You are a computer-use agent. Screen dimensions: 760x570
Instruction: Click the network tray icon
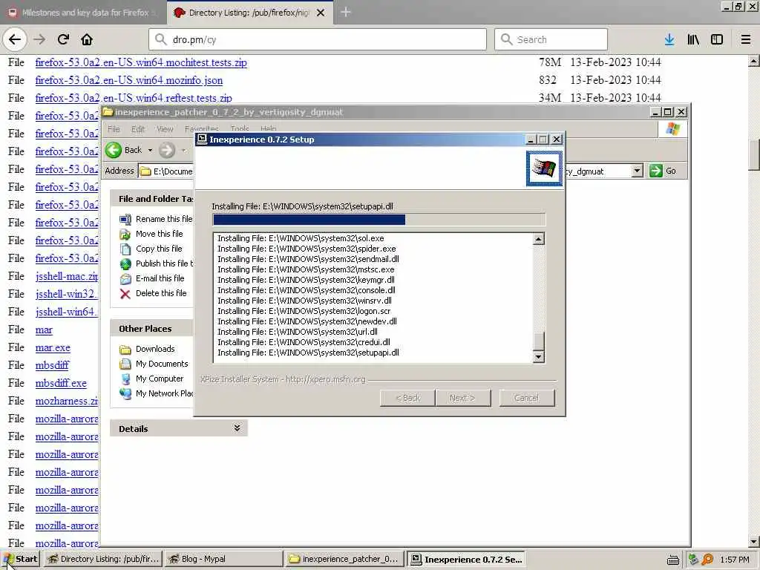coord(694,560)
